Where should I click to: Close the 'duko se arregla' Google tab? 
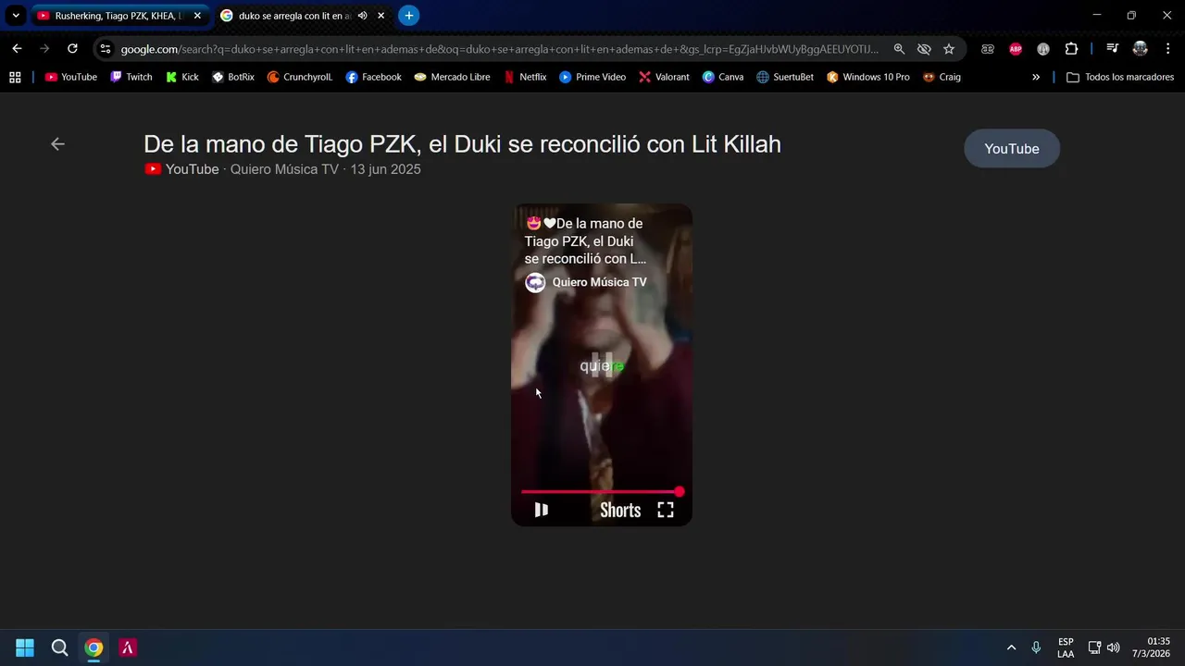point(380,16)
